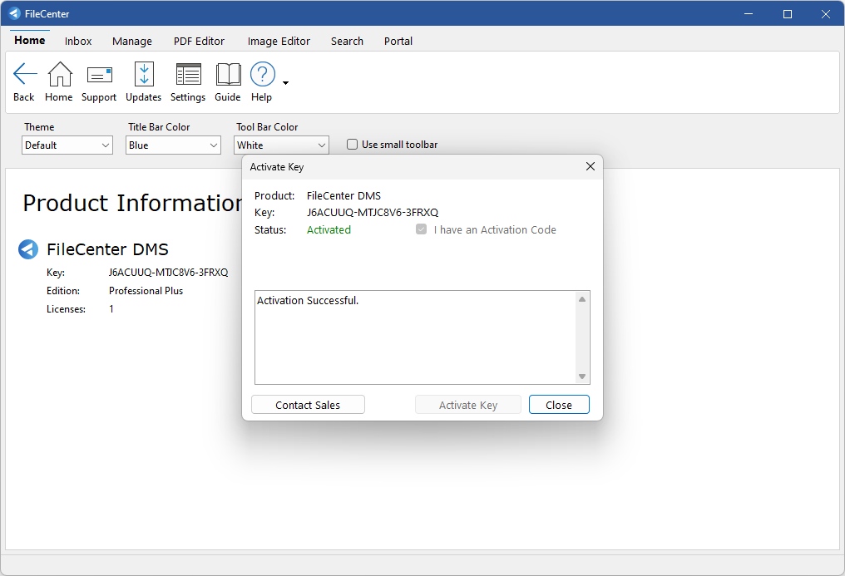Maximize the FileCenter window
The width and height of the screenshot is (845, 576).
point(788,13)
